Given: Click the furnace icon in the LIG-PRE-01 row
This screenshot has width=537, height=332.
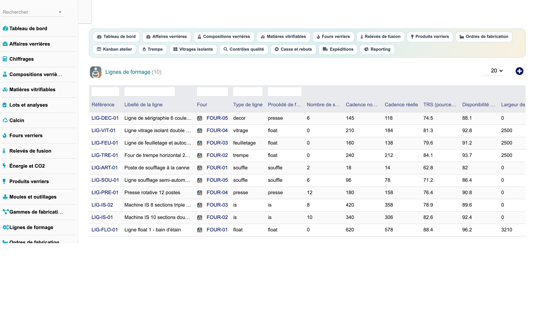Looking at the screenshot, I should 200,193.
